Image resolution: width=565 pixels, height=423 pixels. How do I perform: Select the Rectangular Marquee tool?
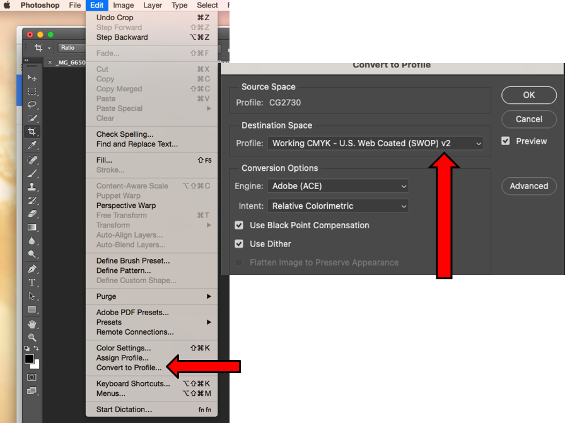(x=32, y=91)
